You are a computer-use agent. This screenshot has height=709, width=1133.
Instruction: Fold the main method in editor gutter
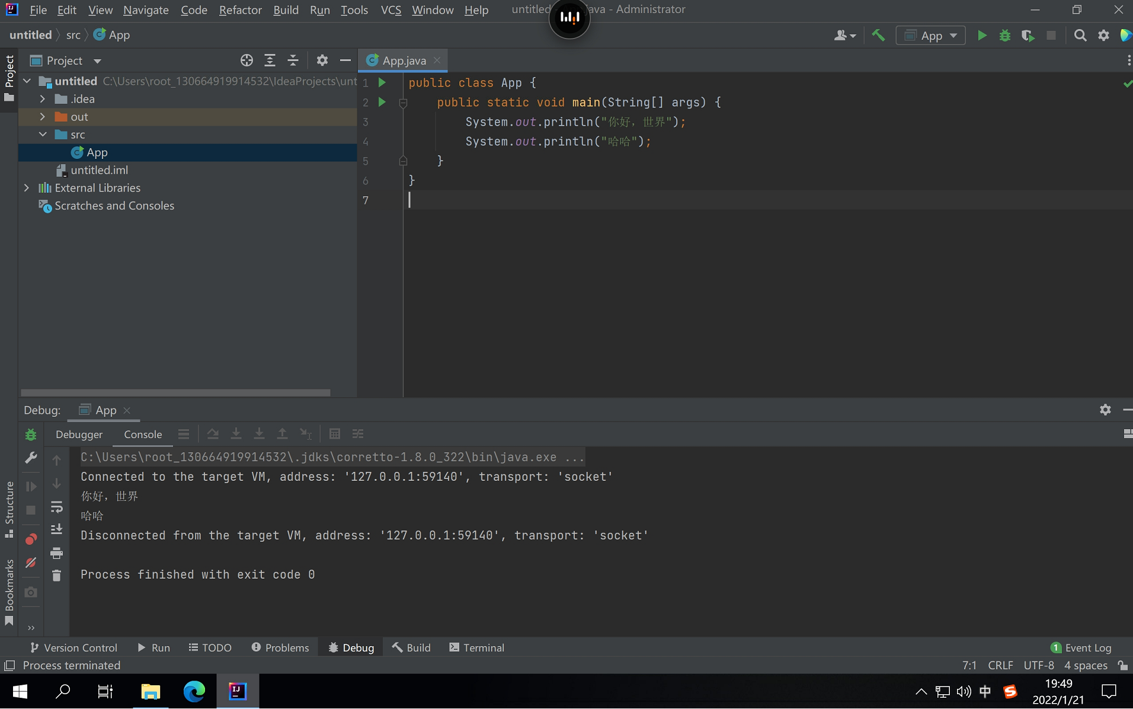403,103
